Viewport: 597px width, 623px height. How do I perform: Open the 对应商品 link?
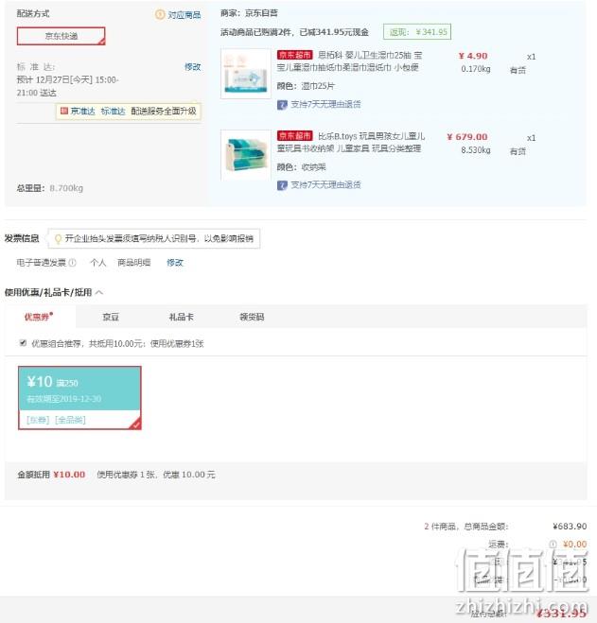[184, 15]
